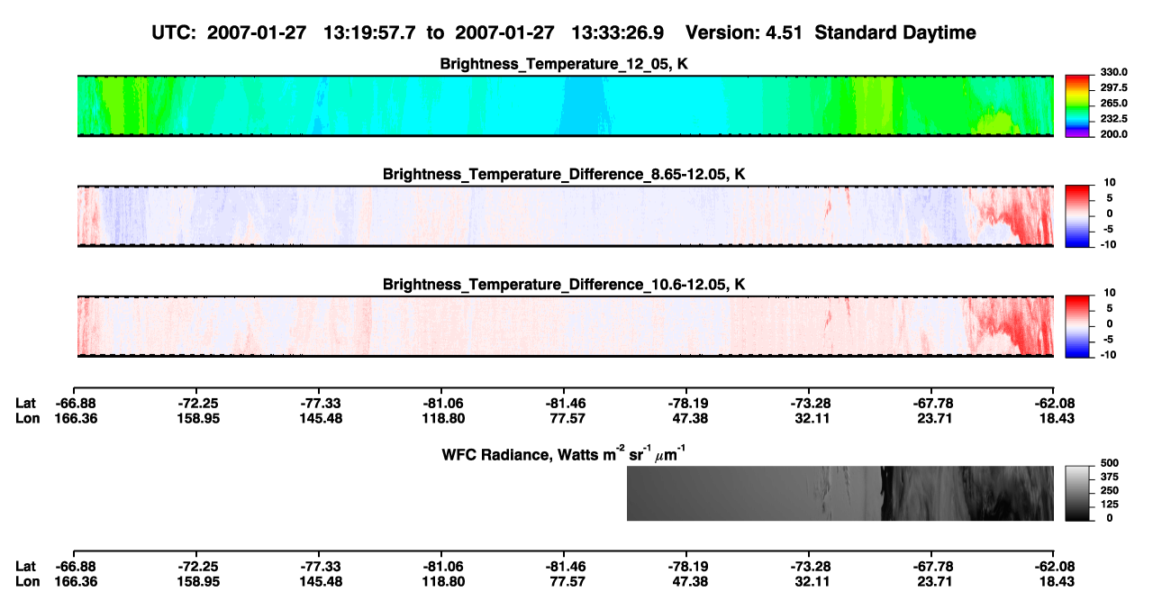Click the '-10' label on the 10.6-12.05 colorbar
This screenshot has height=601, width=1171.
[1108, 355]
